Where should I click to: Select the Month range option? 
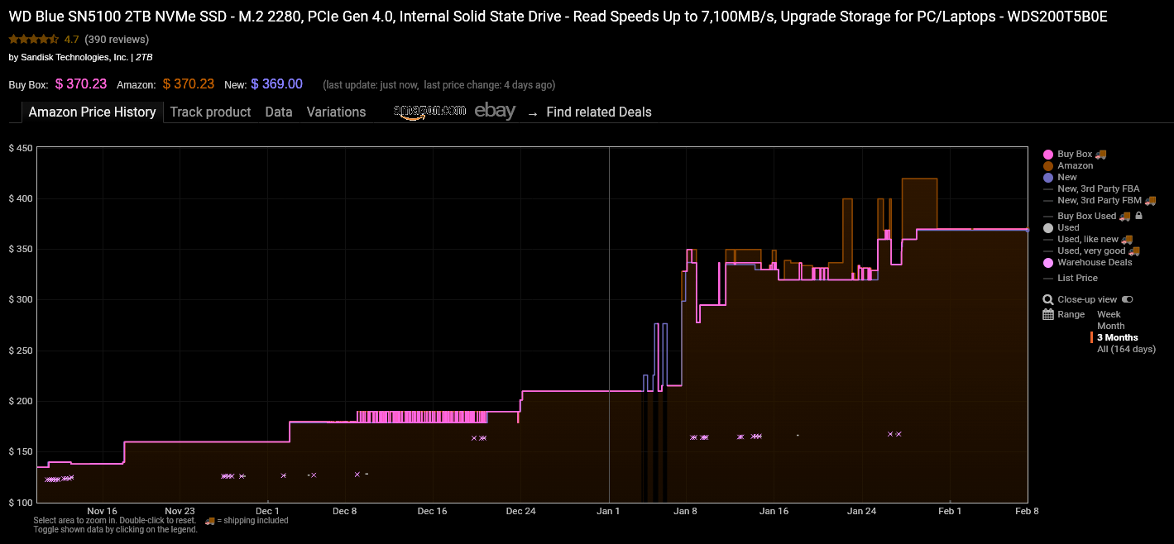1110,326
